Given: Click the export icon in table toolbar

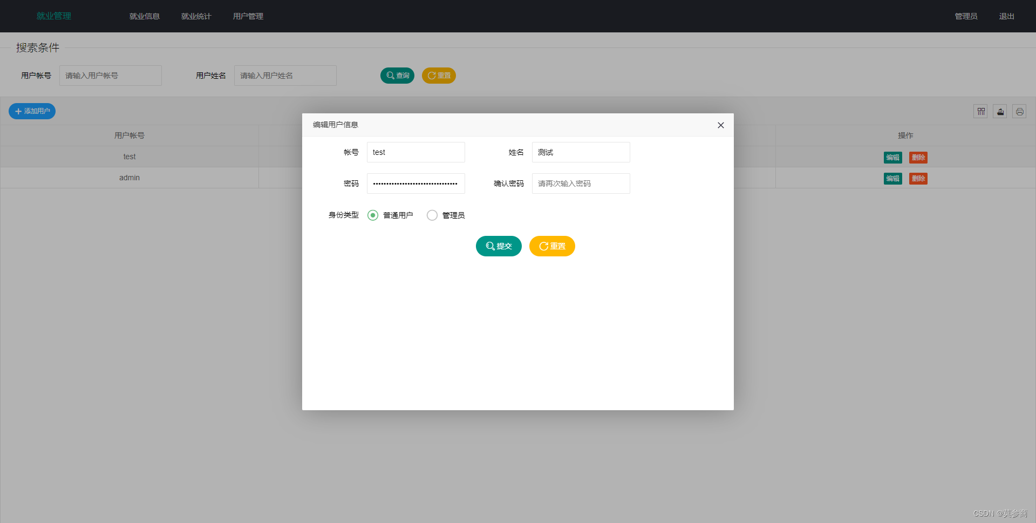Looking at the screenshot, I should click(x=1000, y=111).
